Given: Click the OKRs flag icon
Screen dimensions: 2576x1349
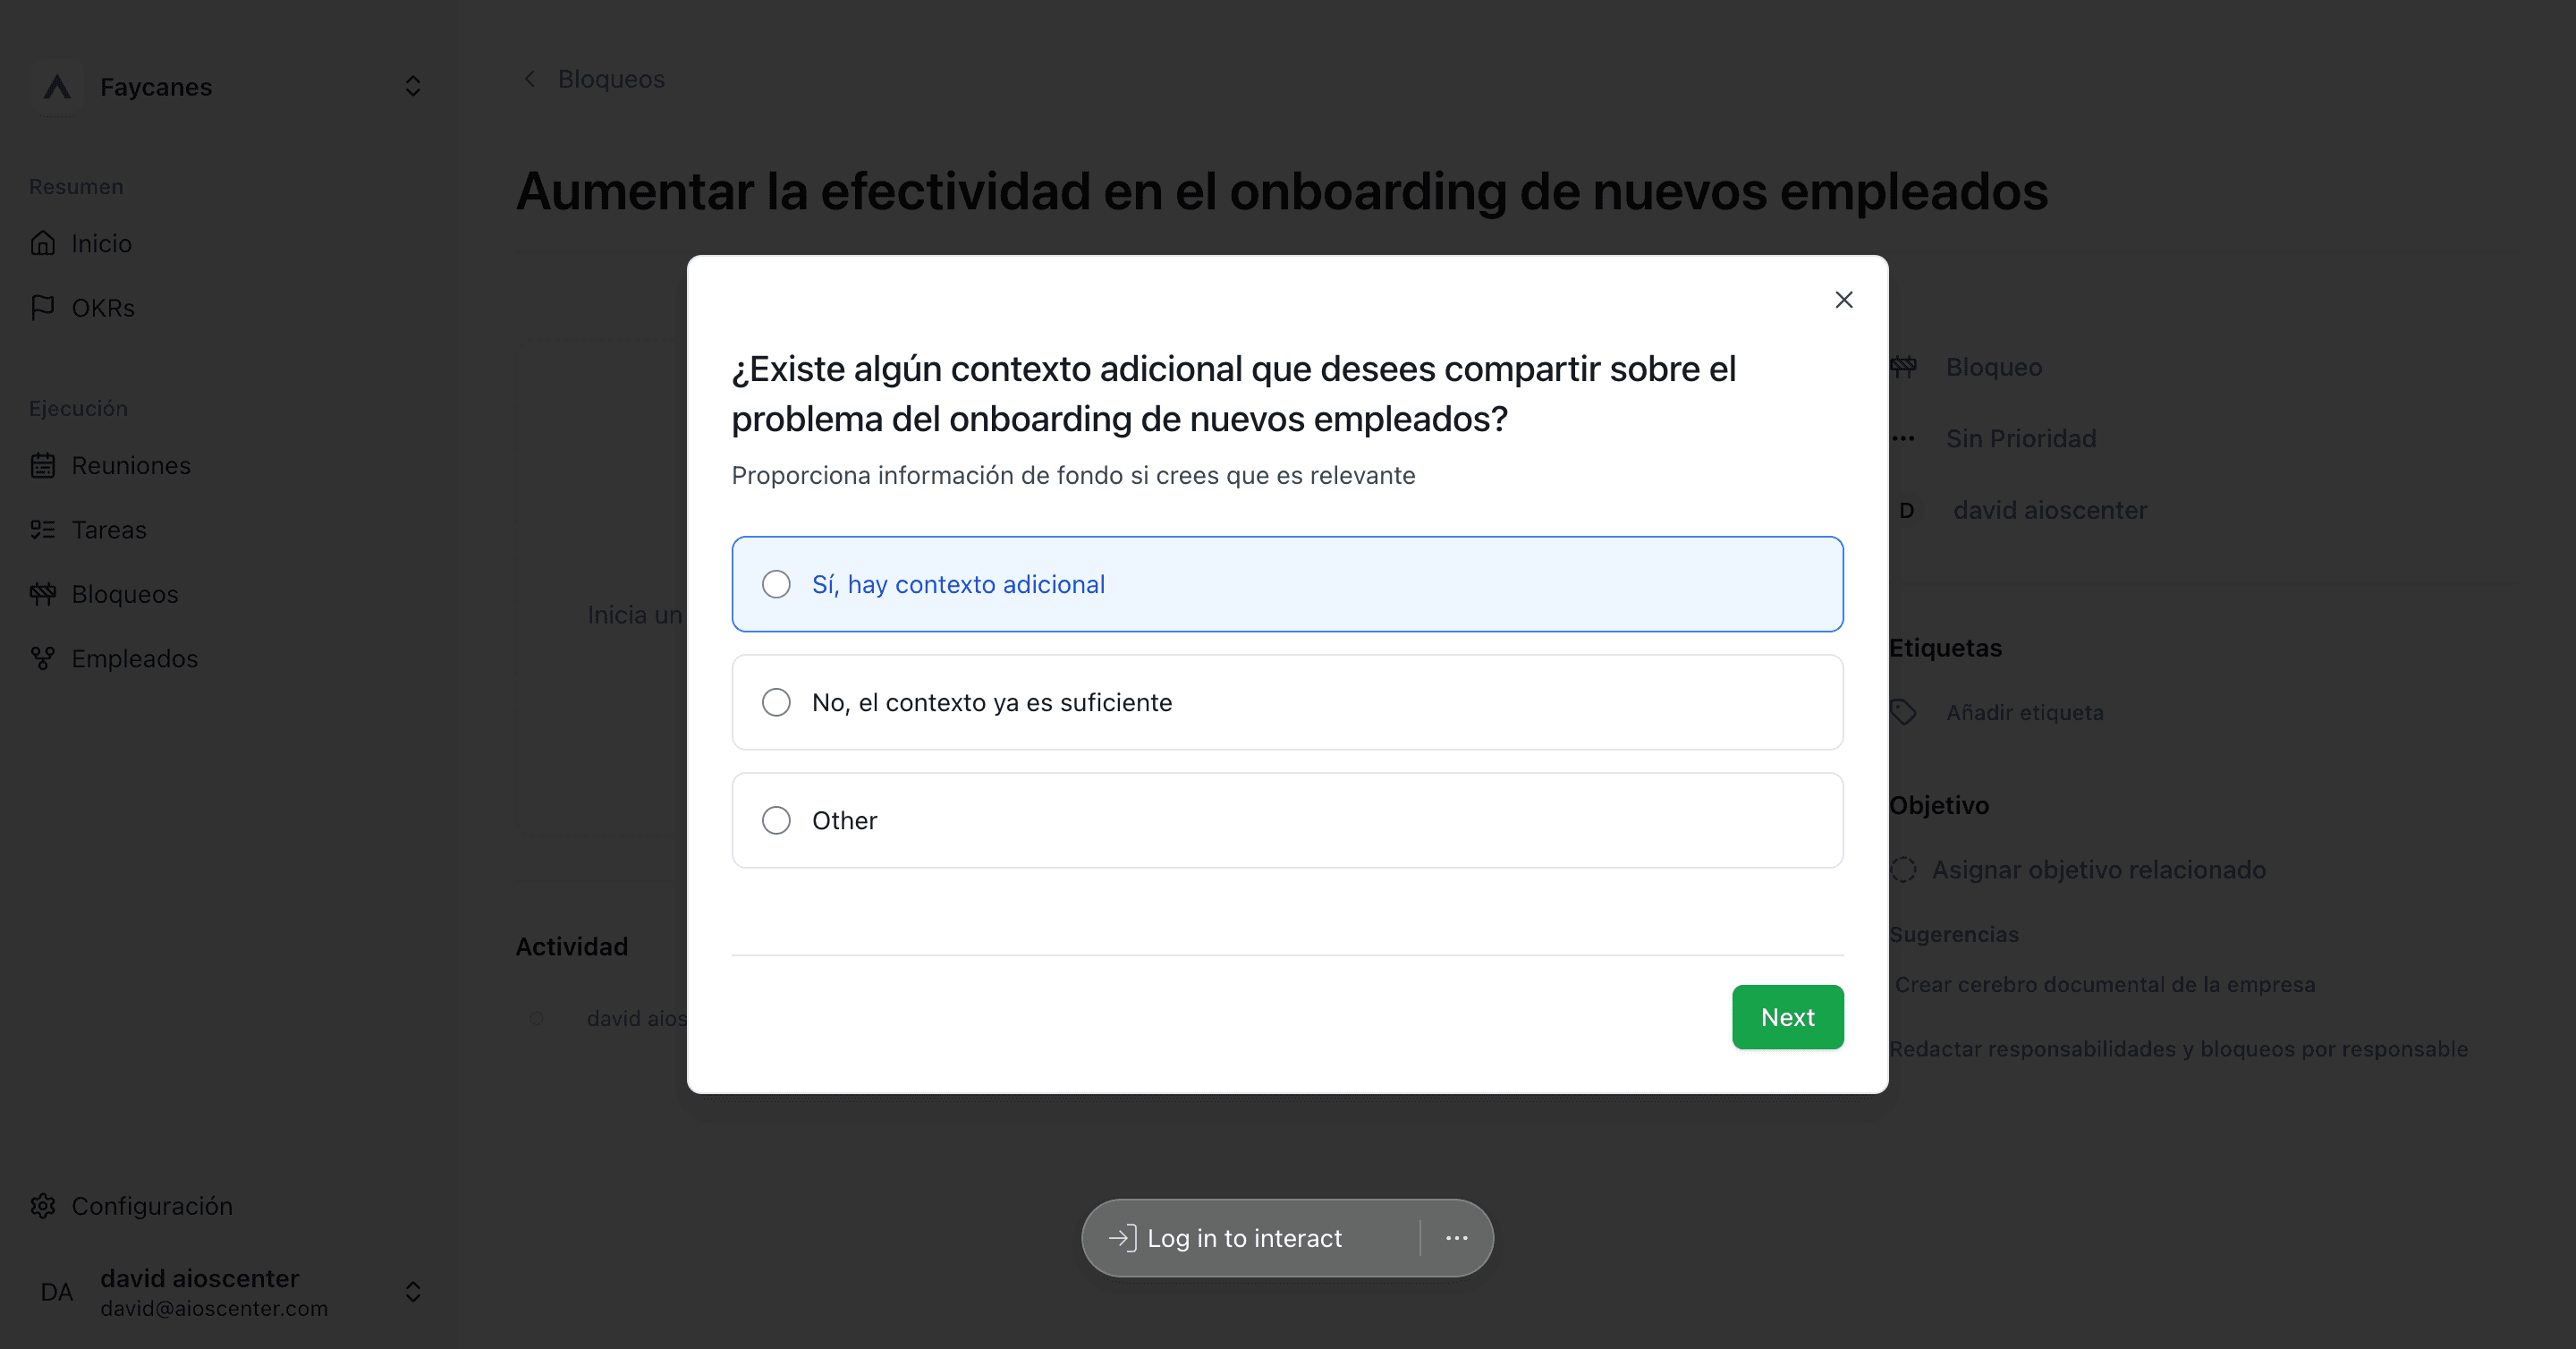Looking at the screenshot, I should tap(43, 307).
